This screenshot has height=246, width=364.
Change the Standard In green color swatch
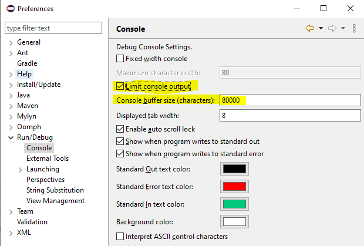[234, 204]
